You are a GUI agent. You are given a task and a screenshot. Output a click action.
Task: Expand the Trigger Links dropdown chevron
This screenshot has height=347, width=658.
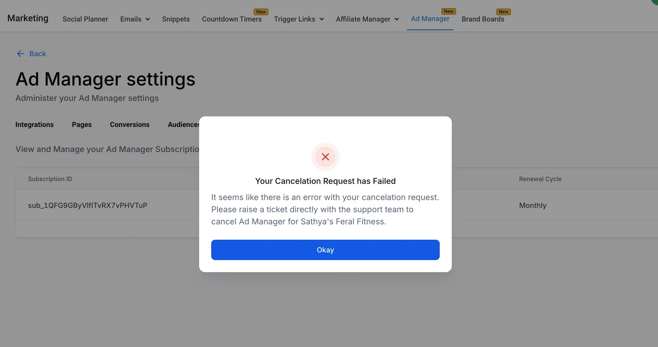[x=322, y=19]
